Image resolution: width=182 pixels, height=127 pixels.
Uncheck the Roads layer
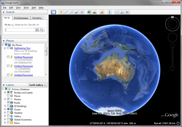pyautogui.click(x=8, y=102)
